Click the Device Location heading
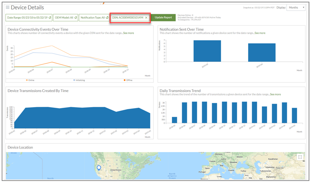This screenshot has width=310, height=183. click(x=20, y=147)
